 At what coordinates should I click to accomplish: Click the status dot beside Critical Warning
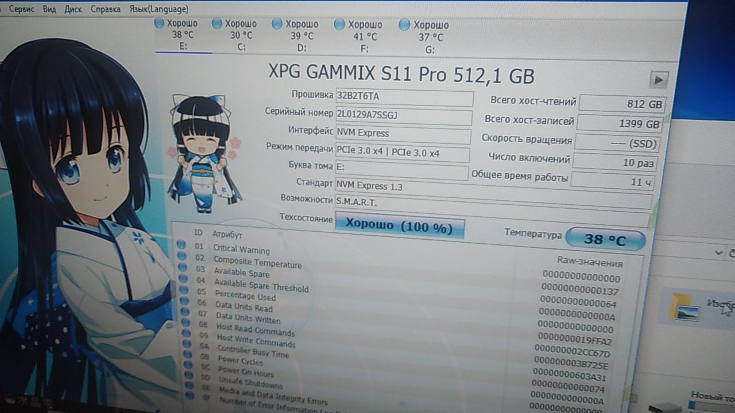pos(181,245)
